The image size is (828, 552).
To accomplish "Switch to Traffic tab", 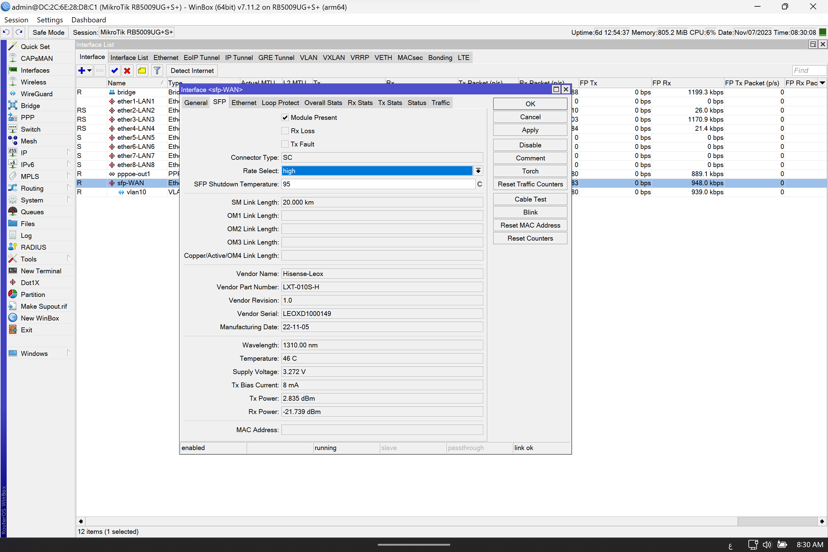I will [x=440, y=103].
